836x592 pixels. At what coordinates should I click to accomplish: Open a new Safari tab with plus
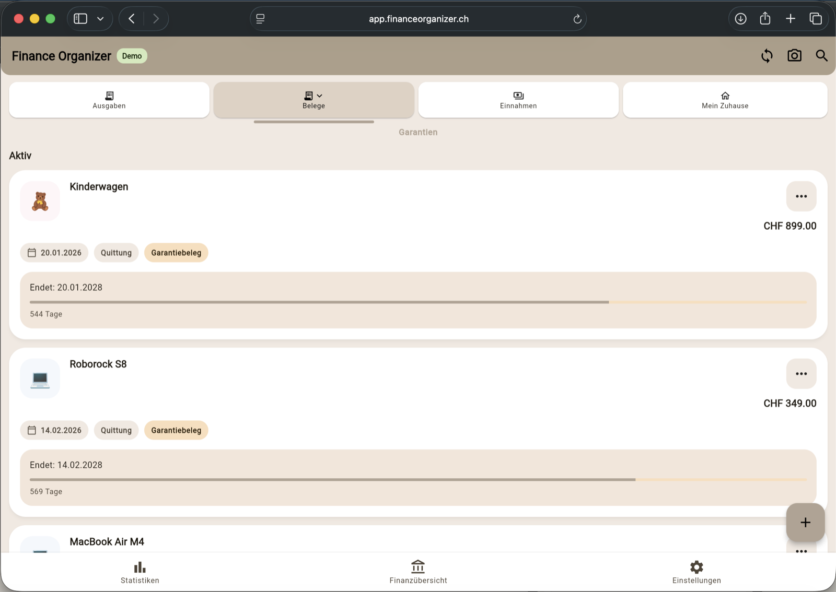pyautogui.click(x=791, y=19)
